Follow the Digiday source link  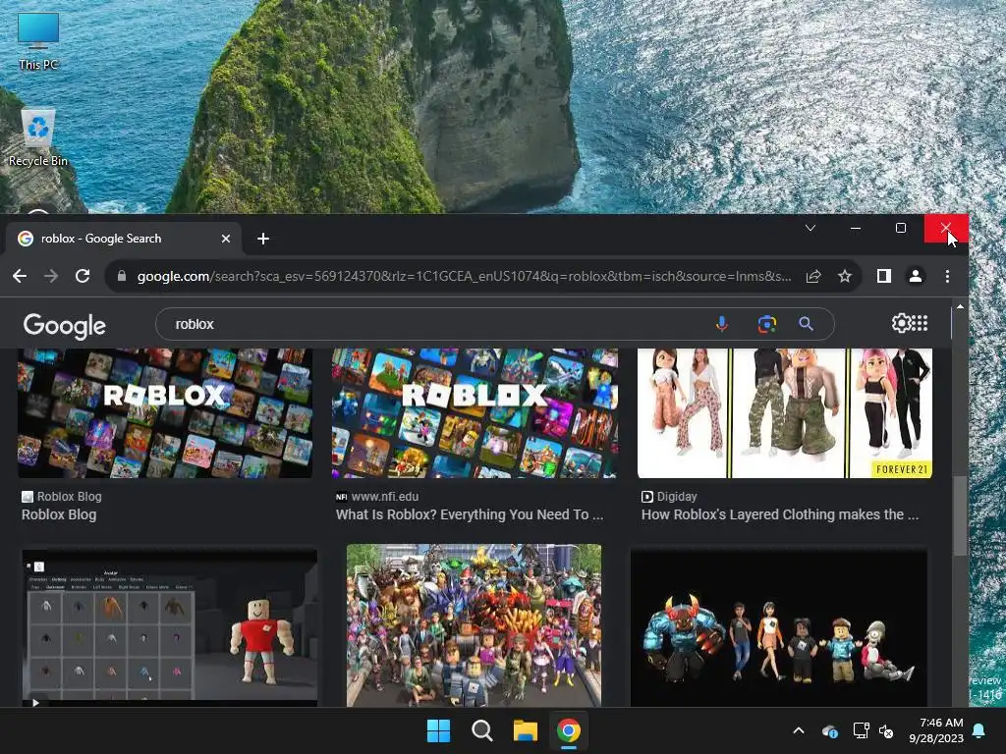point(669,496)
